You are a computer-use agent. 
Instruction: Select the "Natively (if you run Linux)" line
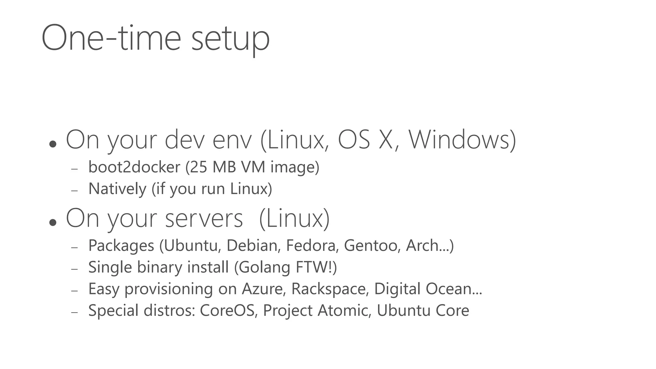click(x=180, y=189)
